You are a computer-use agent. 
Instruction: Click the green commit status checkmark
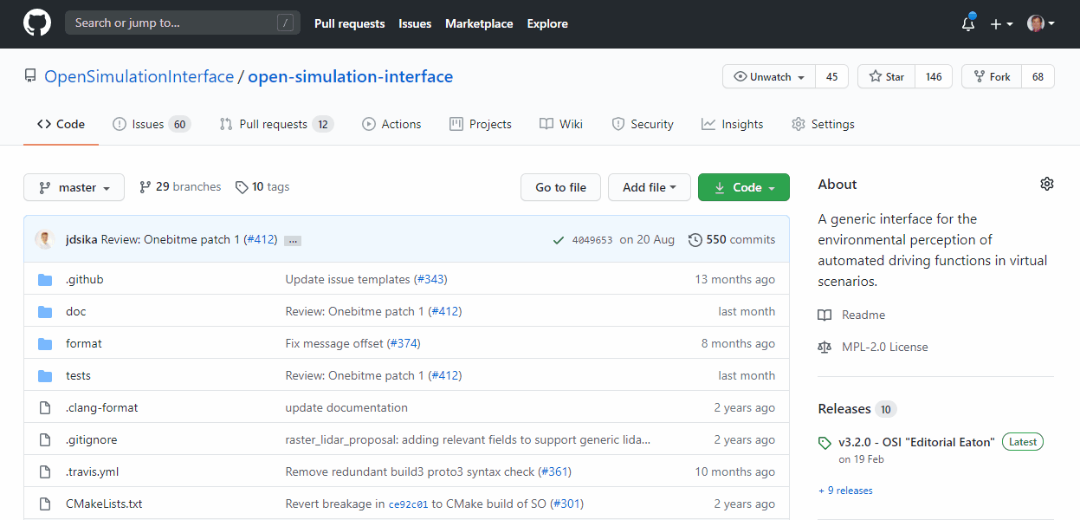coord(559,240)
